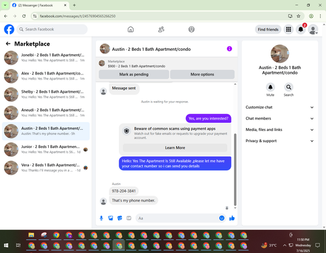This screenshot has width=326, height=253.
Task: Bookmark this page with the star icon
Action: click(x=299, y=16)
